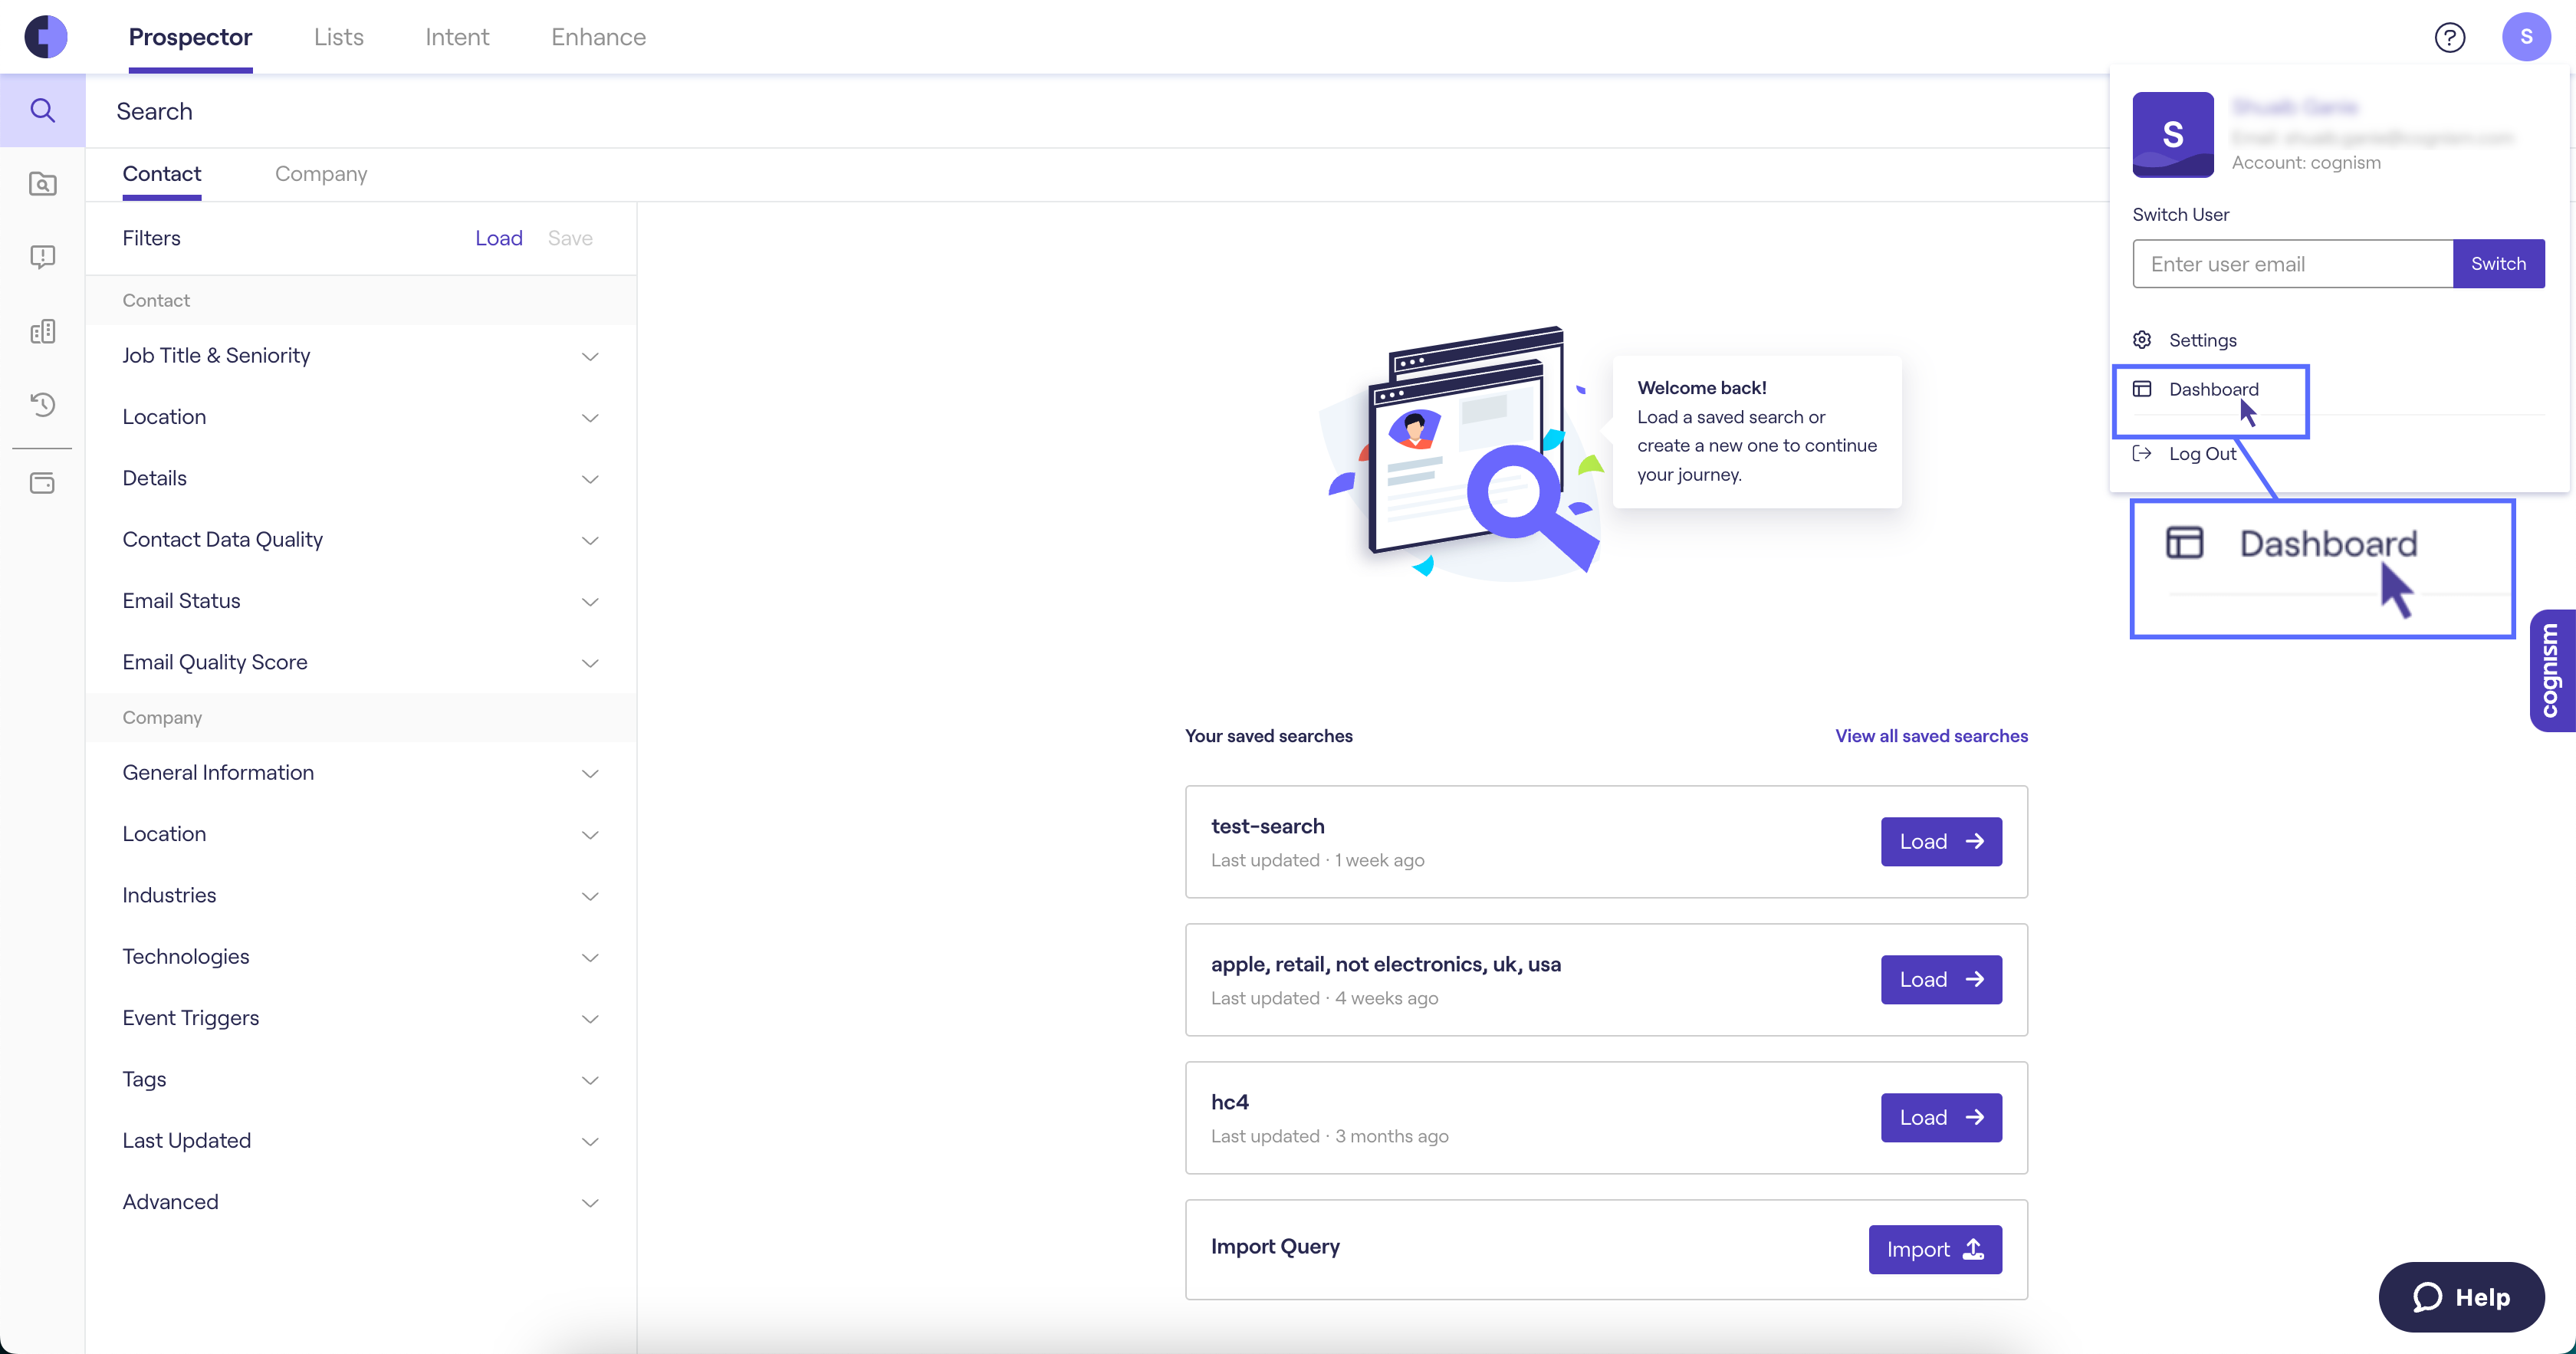The height and width of the screenshot is (1354, 2576).
Task: Click the wallet credits icon in sidebar
Action: coord(42,484)
